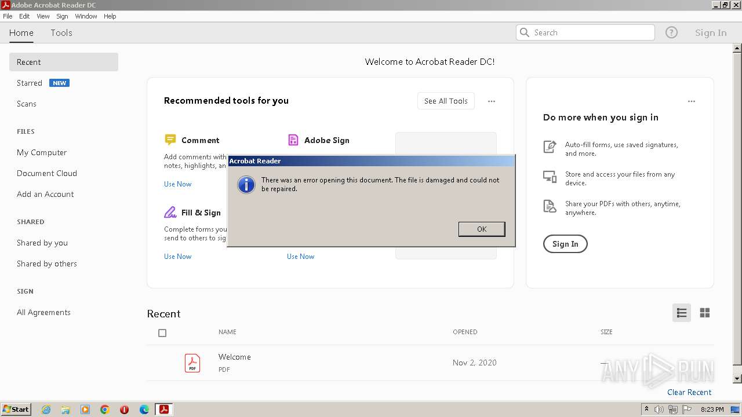Select the Welcome file name
Screen dimensions: 742x417
(235, 357)
